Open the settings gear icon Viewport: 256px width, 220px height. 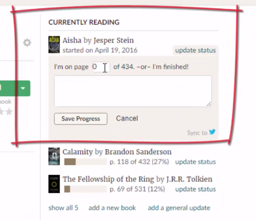click(27, 43)
